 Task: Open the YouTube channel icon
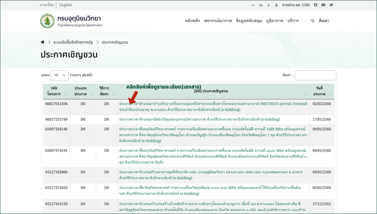(x=323, y=5)
